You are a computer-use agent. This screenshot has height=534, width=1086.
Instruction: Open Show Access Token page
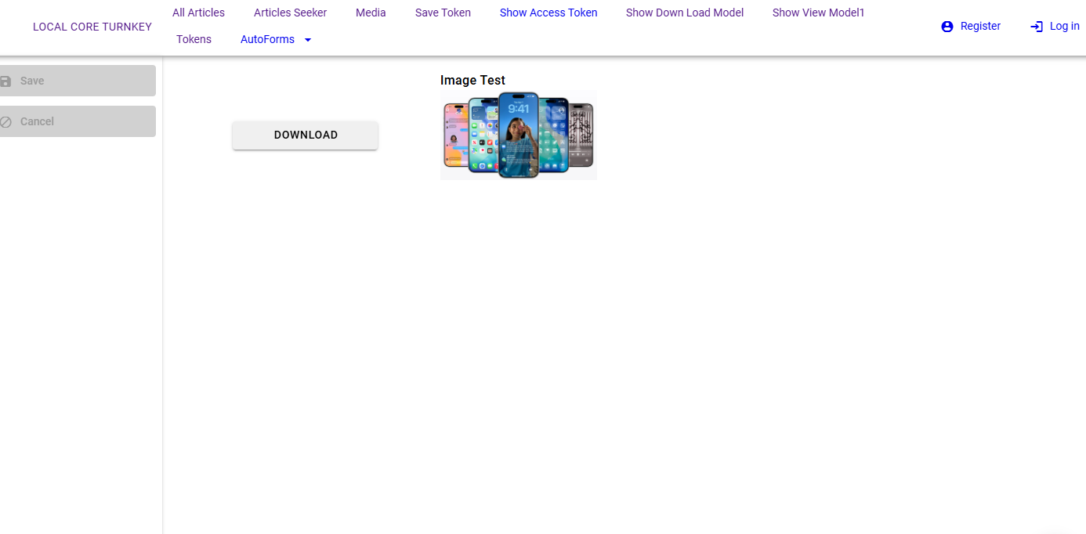click(548, 13)
